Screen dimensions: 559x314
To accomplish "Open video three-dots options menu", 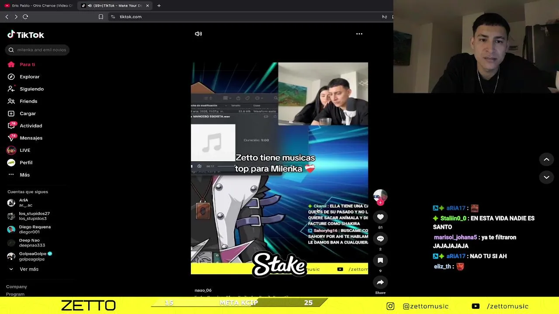I will click(359, 34).
